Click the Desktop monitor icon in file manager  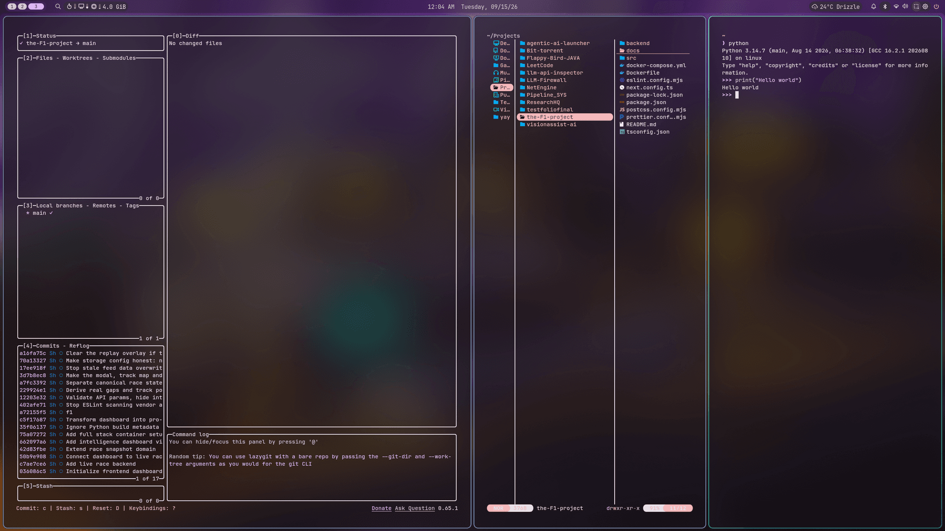point(496,43)
